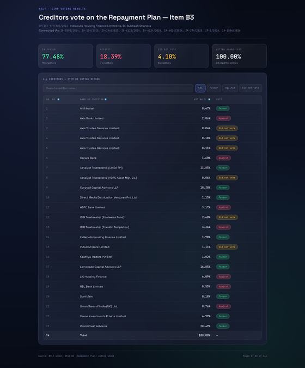Open the Voting share cast 100.00% card
305x368 pixels.
coord(239,56)
